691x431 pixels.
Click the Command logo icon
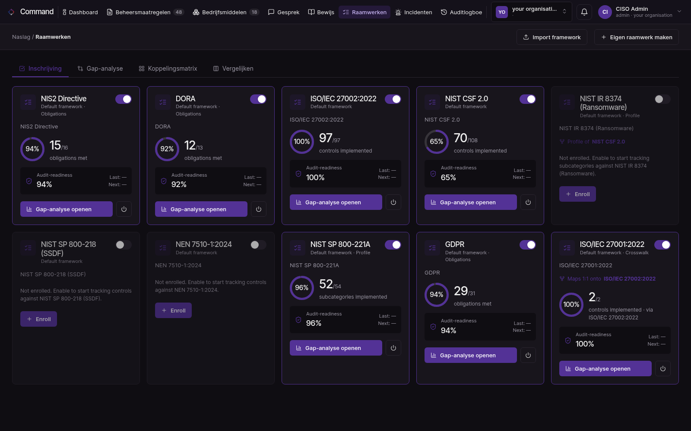click(11, 12)
